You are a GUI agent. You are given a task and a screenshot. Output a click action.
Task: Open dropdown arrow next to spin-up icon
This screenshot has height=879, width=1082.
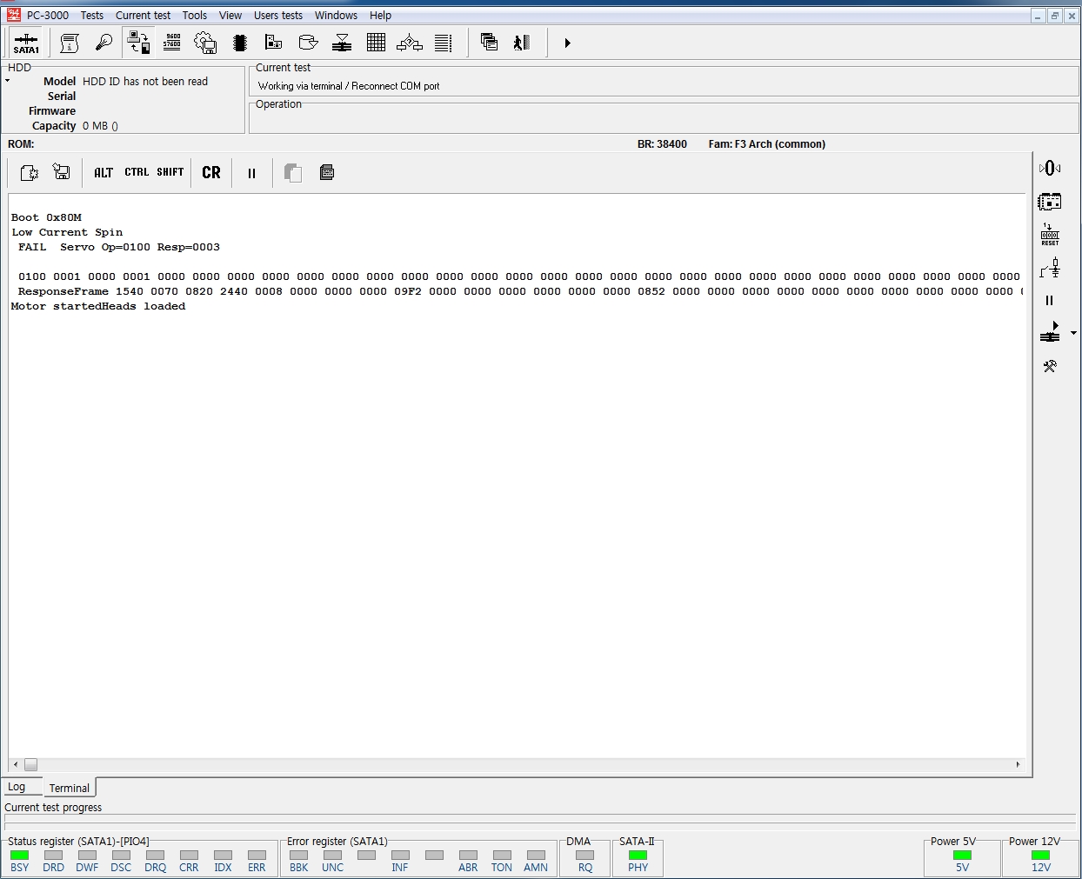click(x=1073, y=333)
